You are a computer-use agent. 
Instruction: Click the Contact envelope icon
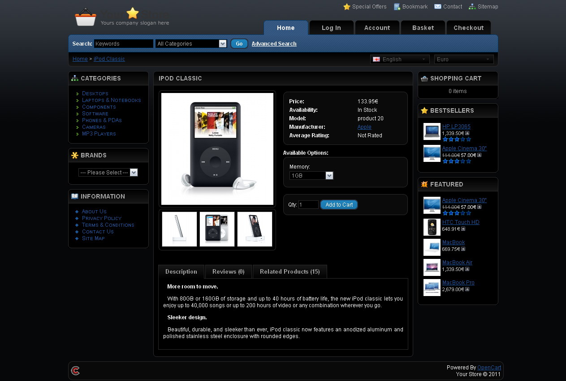(438, 7)
